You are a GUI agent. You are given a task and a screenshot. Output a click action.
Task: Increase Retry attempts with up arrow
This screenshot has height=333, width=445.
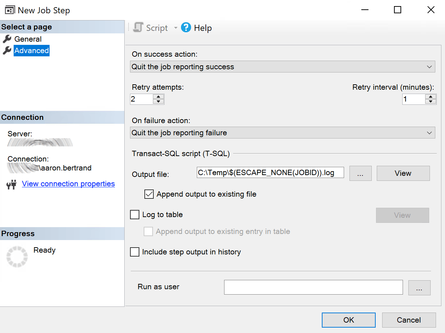(158, 97)
